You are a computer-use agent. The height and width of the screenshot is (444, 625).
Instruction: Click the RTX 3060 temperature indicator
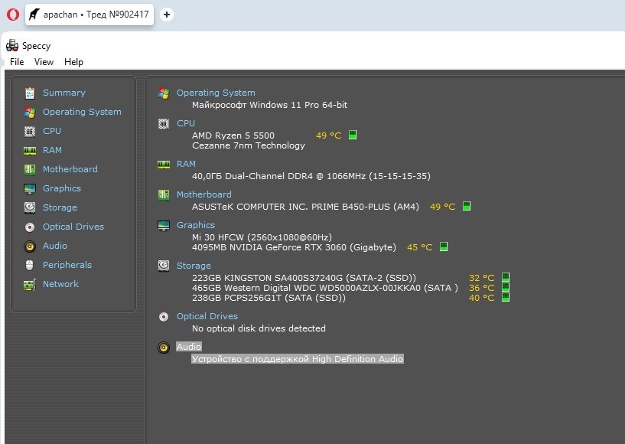coord(444,247)
